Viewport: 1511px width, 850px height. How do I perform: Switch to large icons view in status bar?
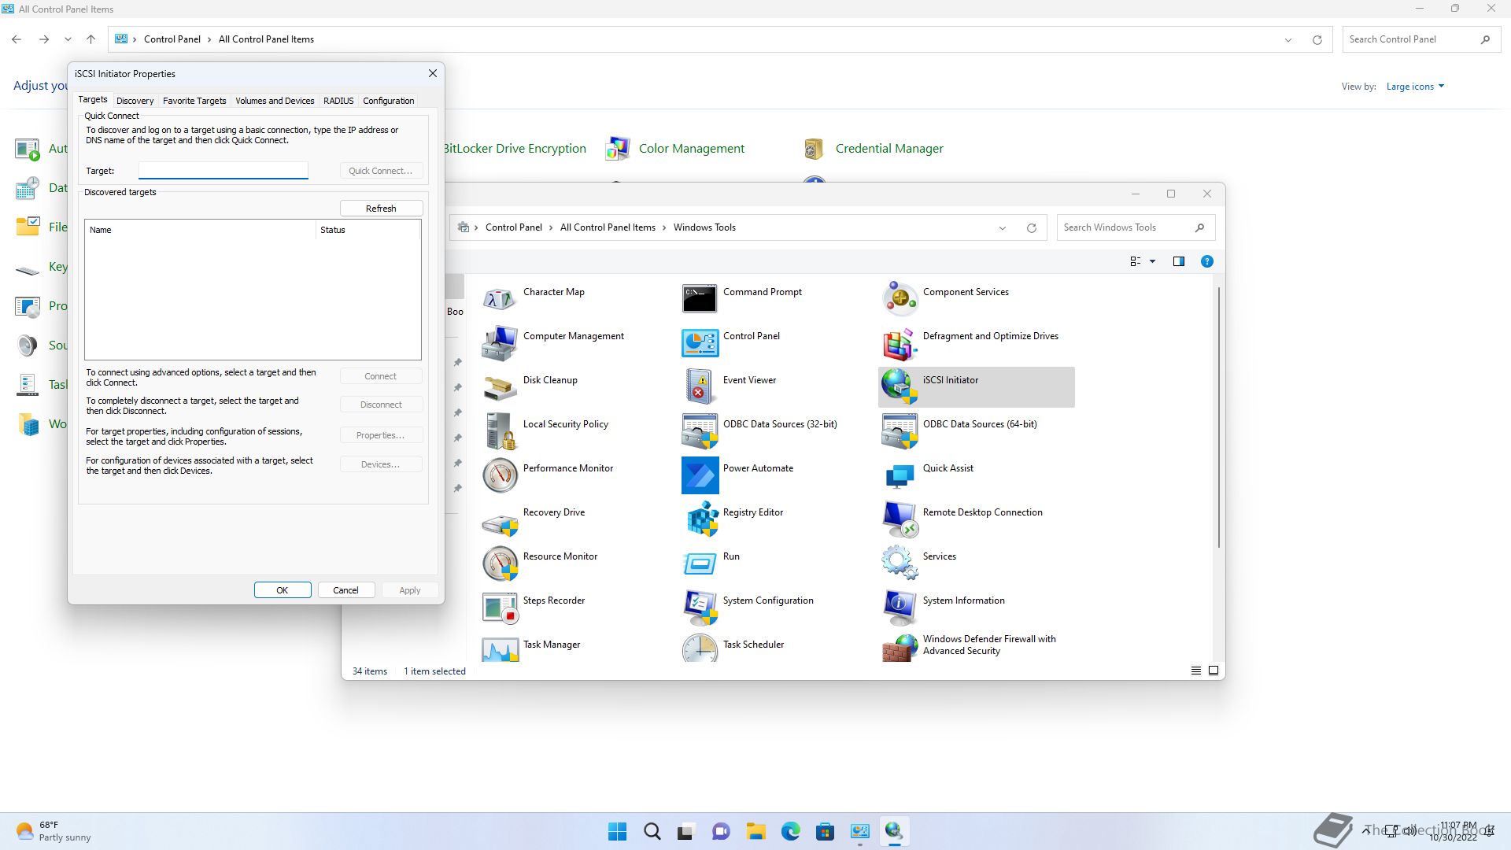(x=1214, y=671)
